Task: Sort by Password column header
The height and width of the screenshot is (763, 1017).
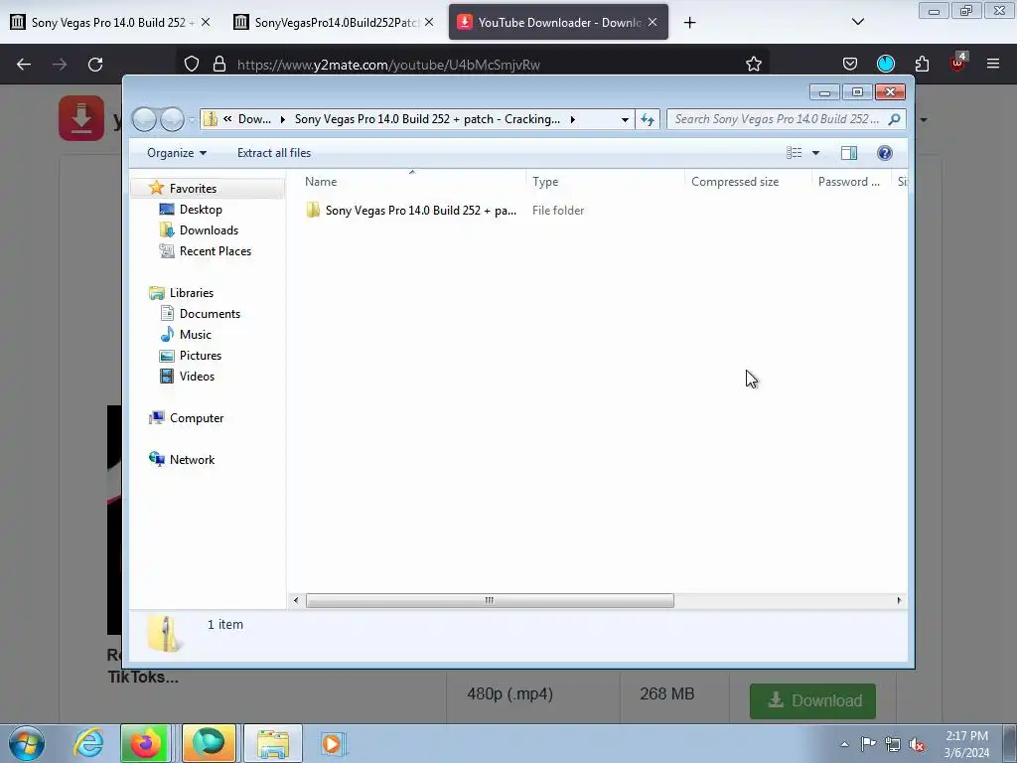Action: 851,182
